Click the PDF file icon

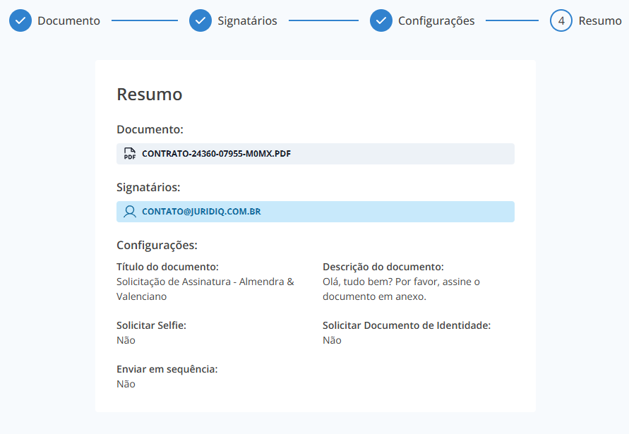click(x=130, y=154)
